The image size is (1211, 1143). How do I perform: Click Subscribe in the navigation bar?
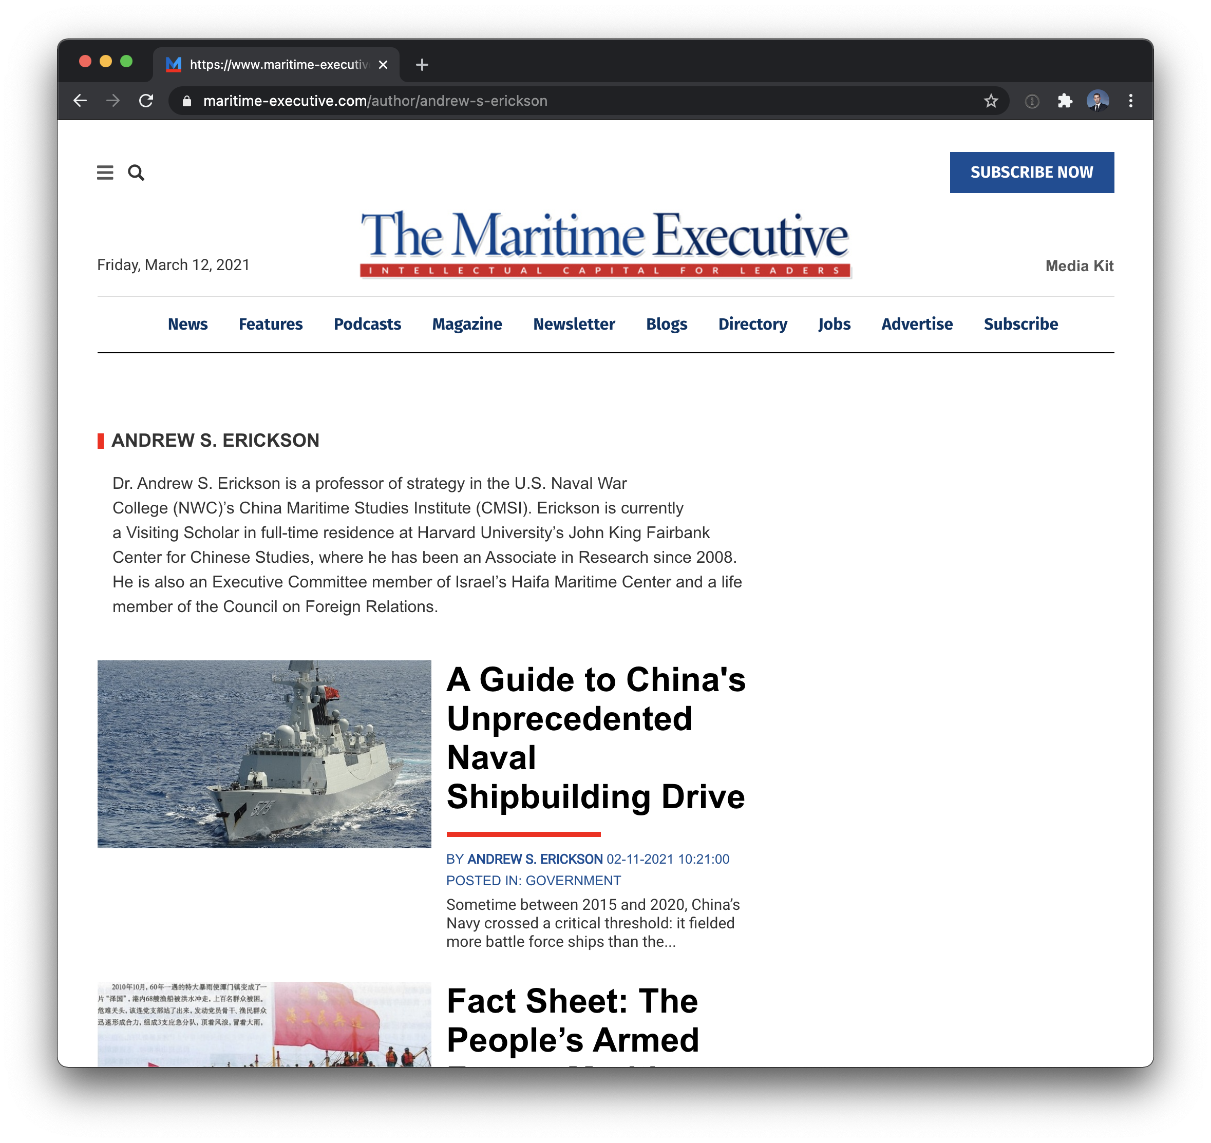(1021, 324)
